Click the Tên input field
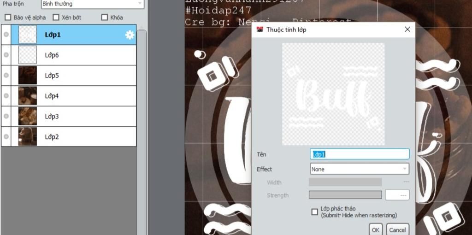472x235 pixels. (x=360, y=154)
